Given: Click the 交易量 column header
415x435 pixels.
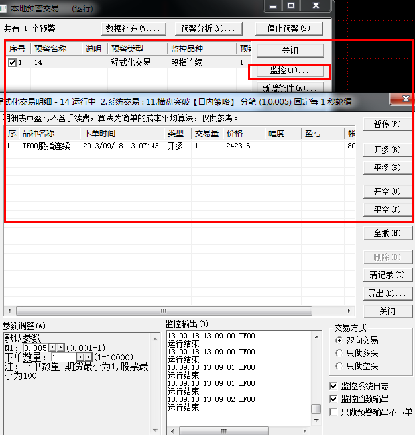Looking at the screenshot, I should tap(207, 134).
